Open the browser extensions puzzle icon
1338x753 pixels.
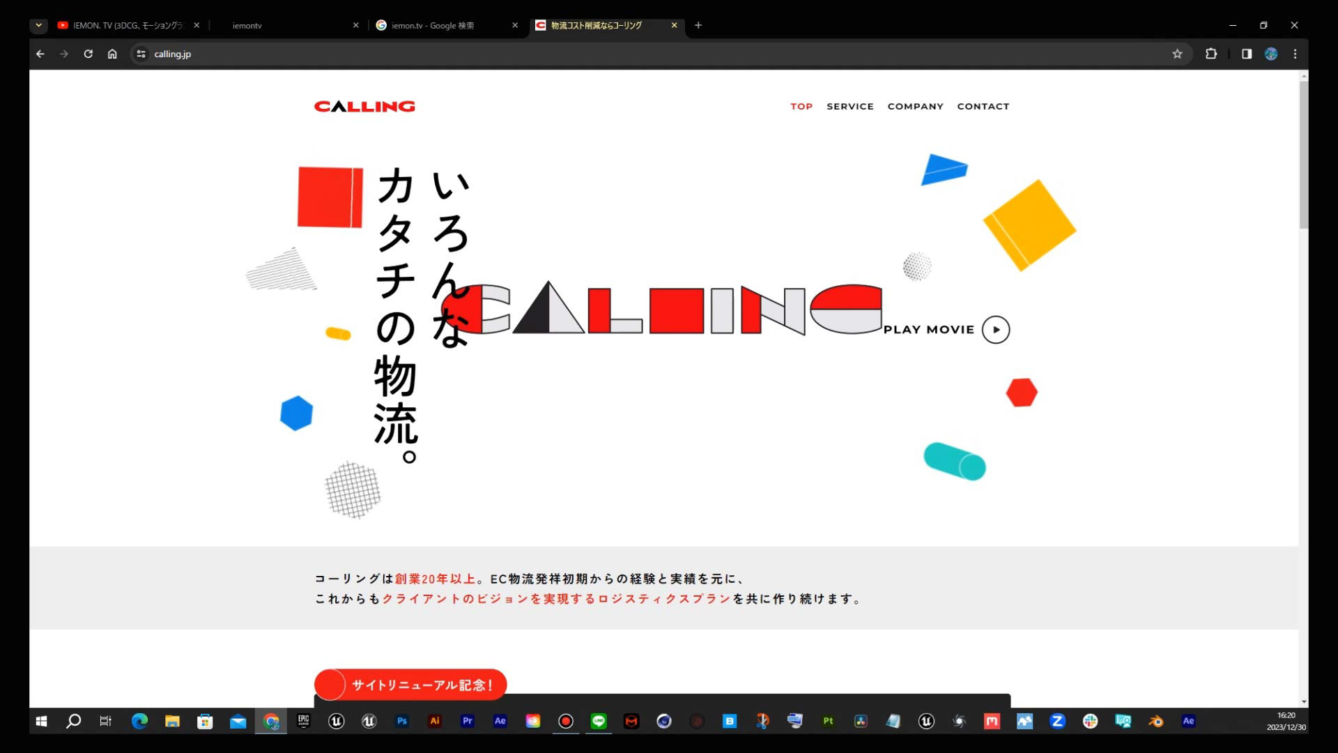[1211, 54]
